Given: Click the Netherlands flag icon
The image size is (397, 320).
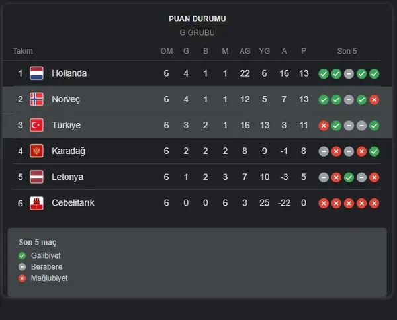Looking at the screenshot, I should 37,73.
